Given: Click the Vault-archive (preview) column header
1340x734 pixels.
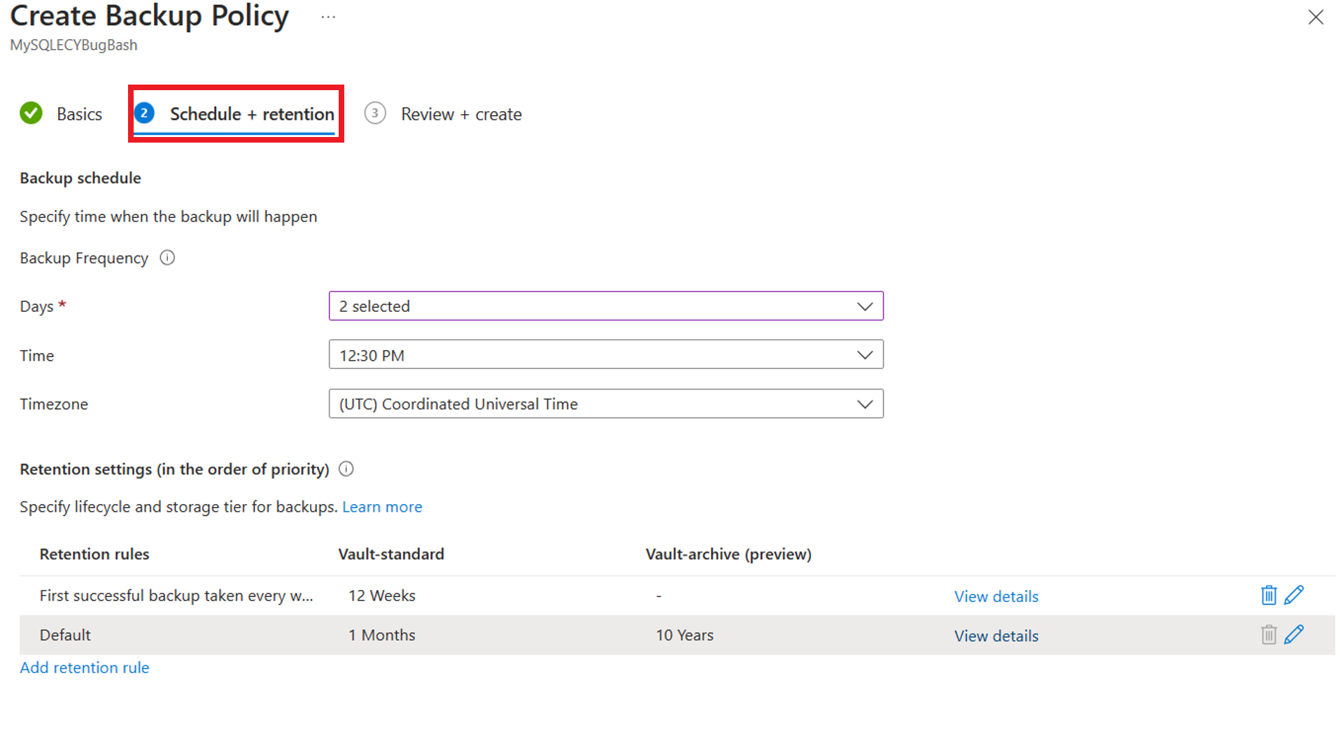Looking at the screenshot, I should (x=728, y=554).
